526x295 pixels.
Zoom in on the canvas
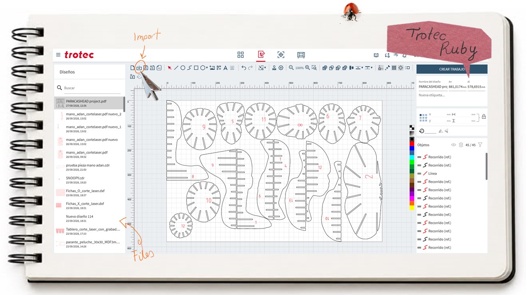307,68
